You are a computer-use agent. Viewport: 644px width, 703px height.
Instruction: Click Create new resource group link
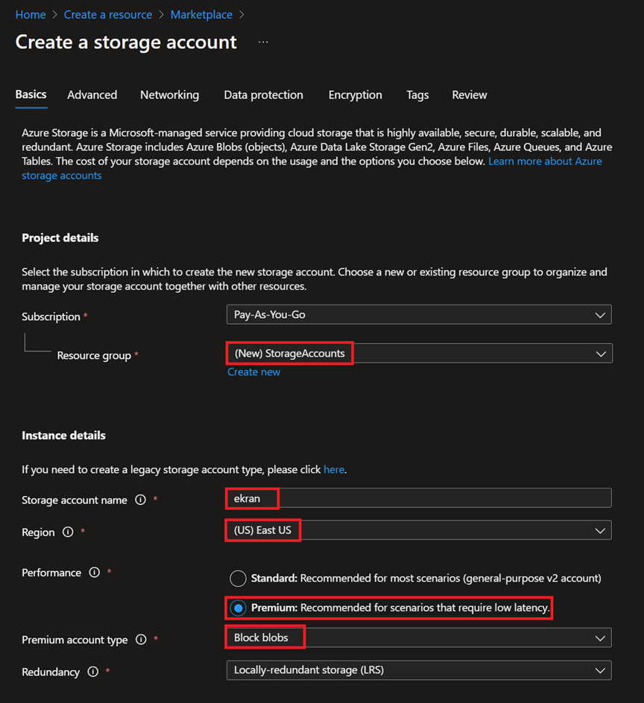tap(254, 372)
